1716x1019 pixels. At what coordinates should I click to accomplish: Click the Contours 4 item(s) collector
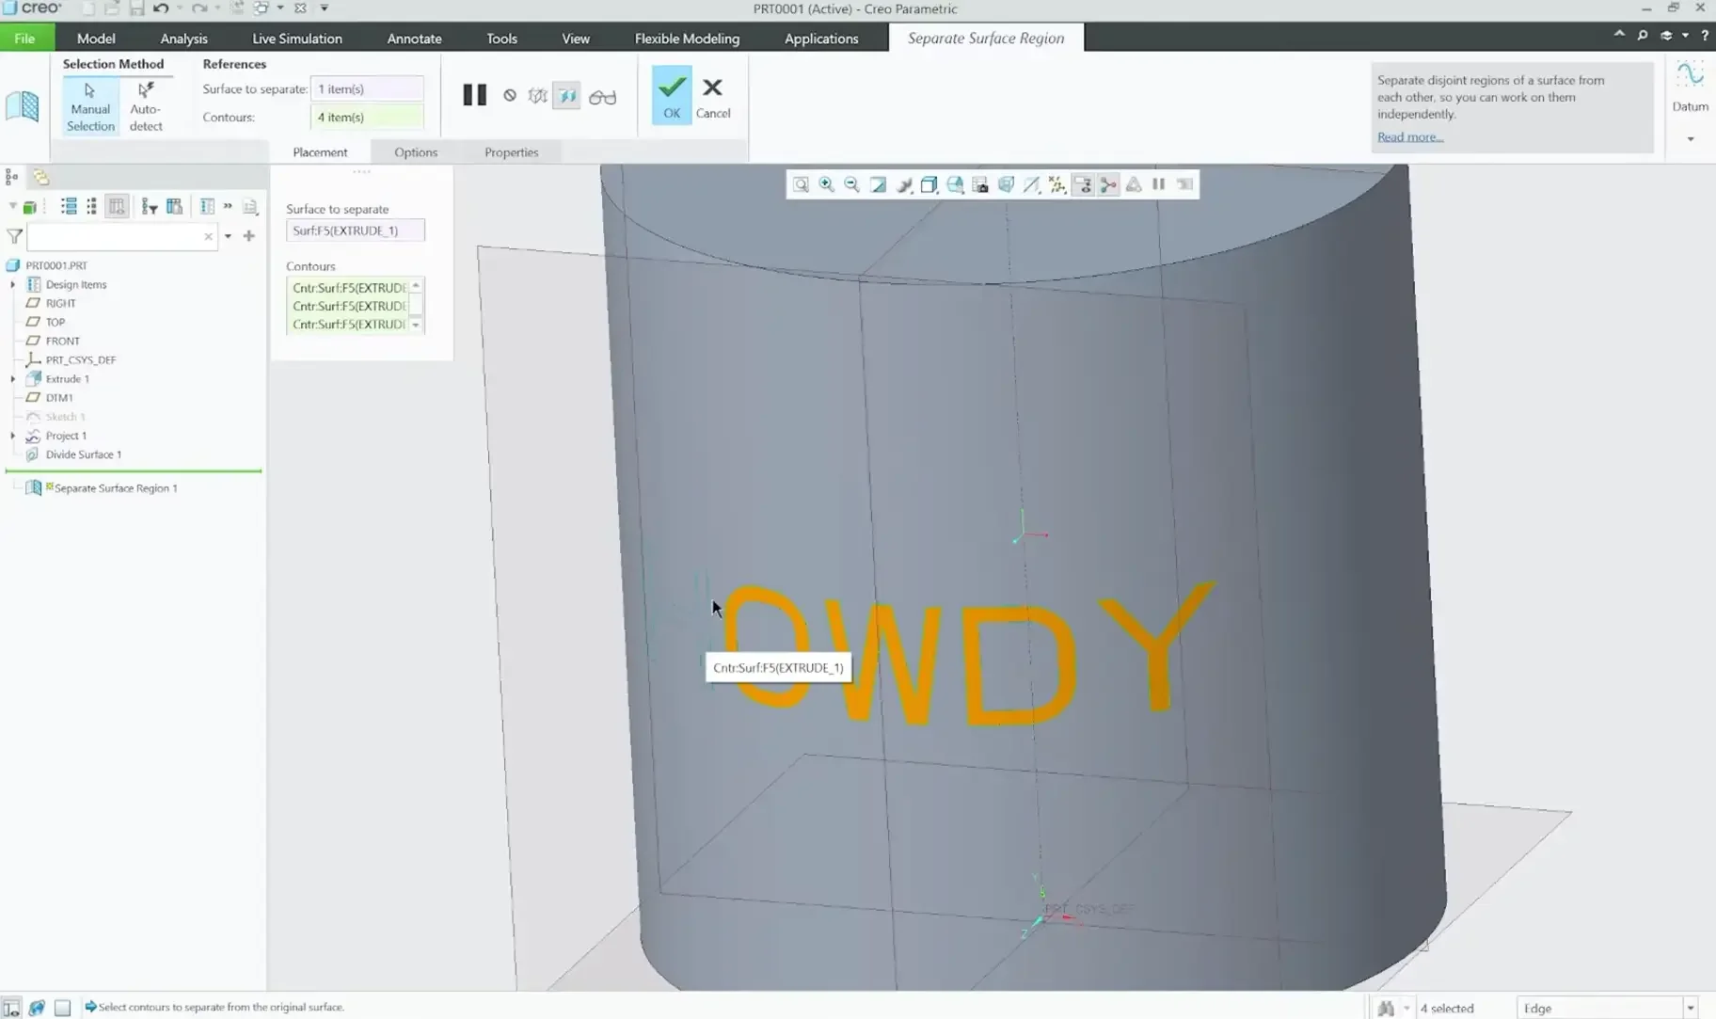coord(366,117)
